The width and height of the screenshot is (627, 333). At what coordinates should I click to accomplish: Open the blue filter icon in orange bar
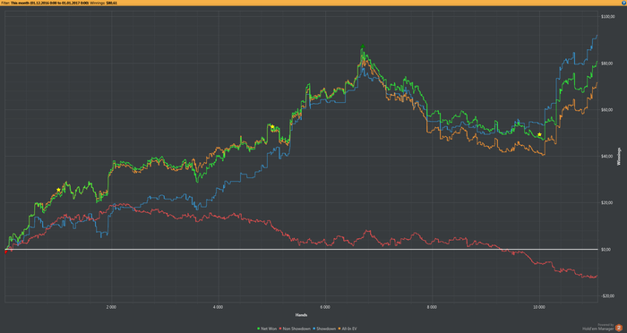coord(624,3)
